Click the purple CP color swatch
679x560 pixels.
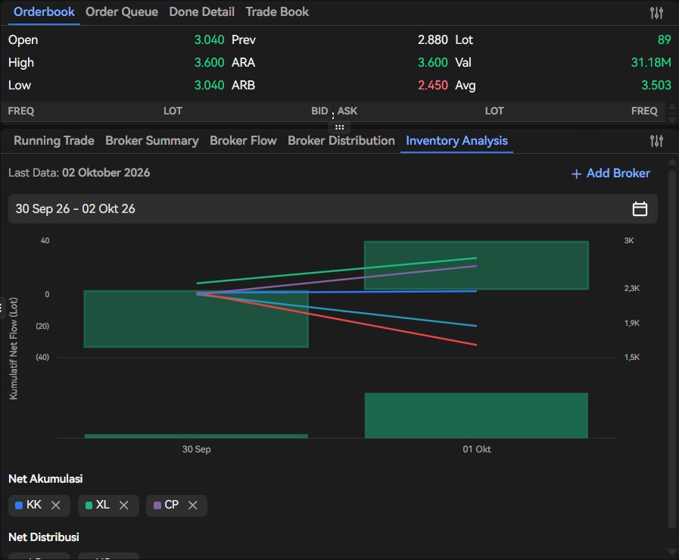click(x=157, y=505)
